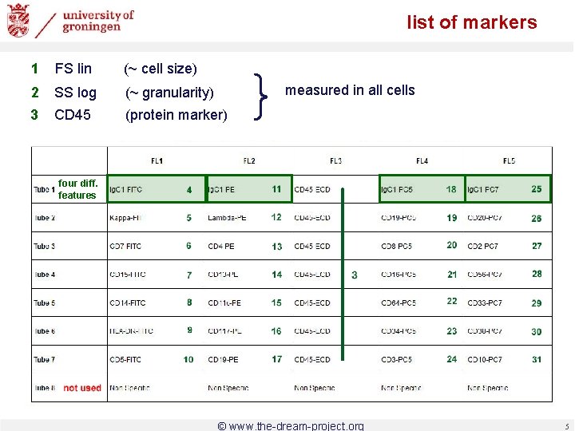Click the FL5 column header

509,161
